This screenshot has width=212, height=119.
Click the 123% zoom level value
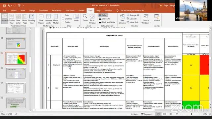(x=205, y=114)
